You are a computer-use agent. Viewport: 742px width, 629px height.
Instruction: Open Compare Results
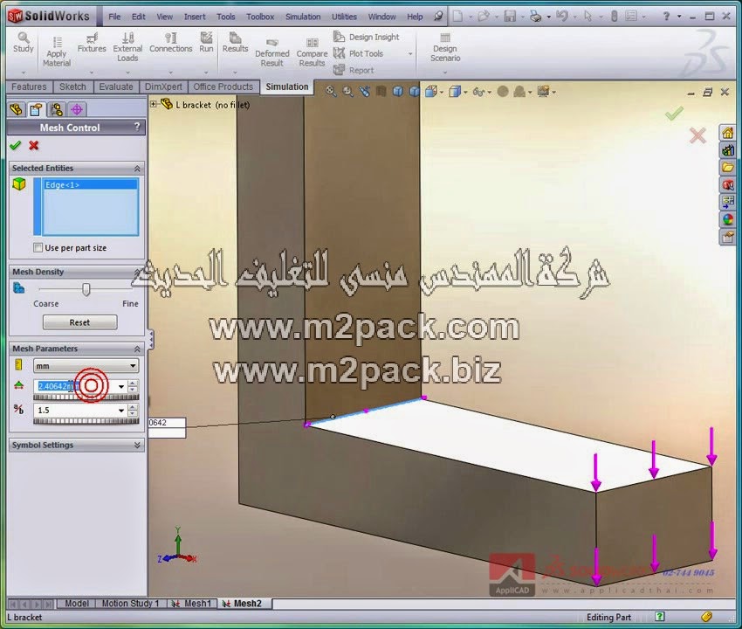click(312, 52)
